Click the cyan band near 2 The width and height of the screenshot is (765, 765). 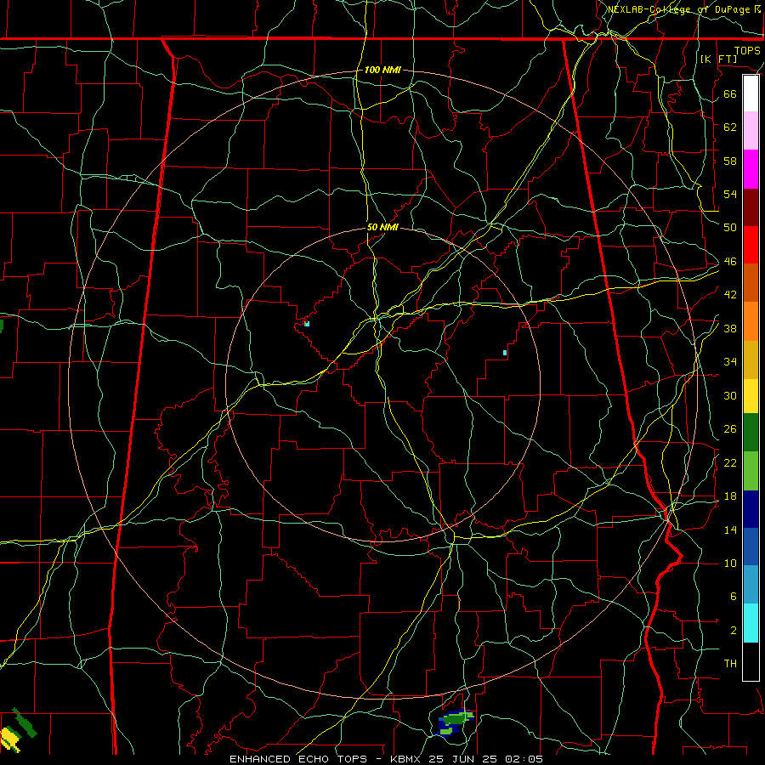click(x=751, y=623)
